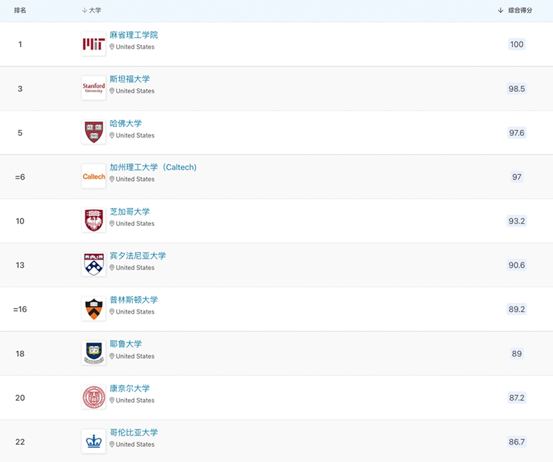Click the Stanford University logo
This screenshot has height=462, width=553.
(x=93, y=88)
